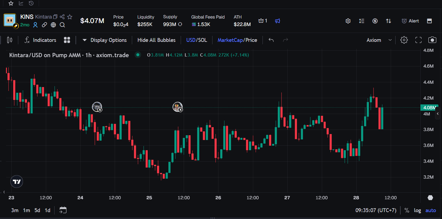
Task: Refresh the supply value
Action: pos(180,25)
